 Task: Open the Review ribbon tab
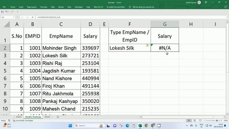(x=61, y=7)
